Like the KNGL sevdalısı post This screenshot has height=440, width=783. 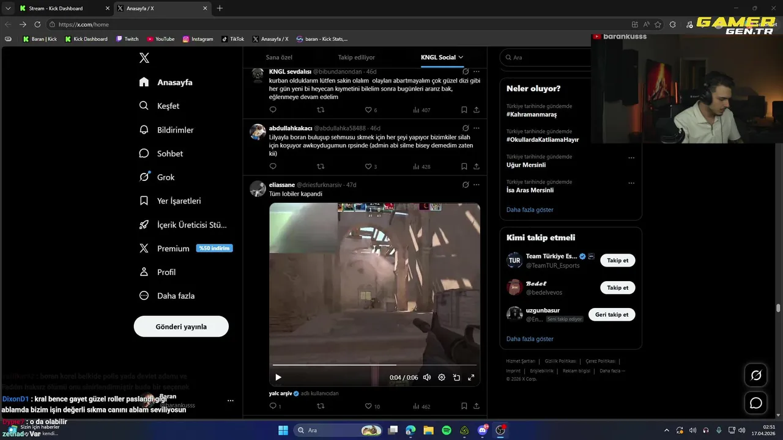pyautogui.click(x=368, y=110)
